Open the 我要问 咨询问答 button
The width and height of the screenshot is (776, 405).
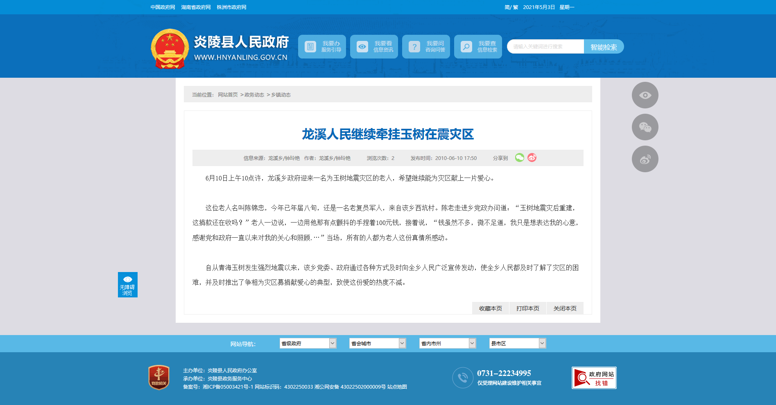[426, 47]
